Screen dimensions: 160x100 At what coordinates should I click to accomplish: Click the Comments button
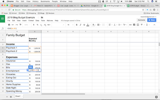tap(141, 20)
